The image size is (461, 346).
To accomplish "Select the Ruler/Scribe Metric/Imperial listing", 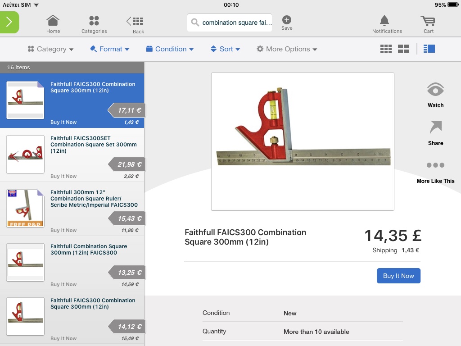I will click(x=72, y=209).
